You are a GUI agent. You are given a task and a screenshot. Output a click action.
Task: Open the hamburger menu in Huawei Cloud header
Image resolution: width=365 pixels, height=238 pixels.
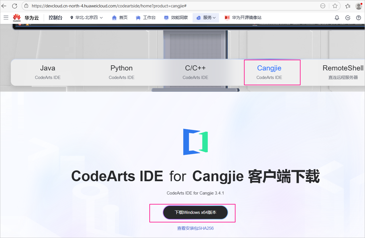(6, 18)
